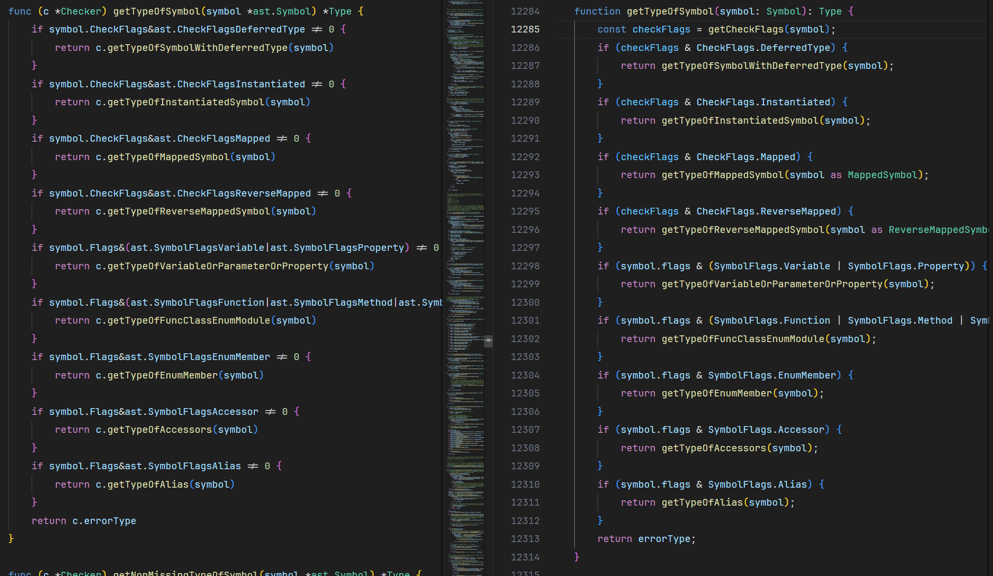The image size is (993, 576).
Task: Click SymbolFlags.Function on line 12301
Action: [772, 320]
